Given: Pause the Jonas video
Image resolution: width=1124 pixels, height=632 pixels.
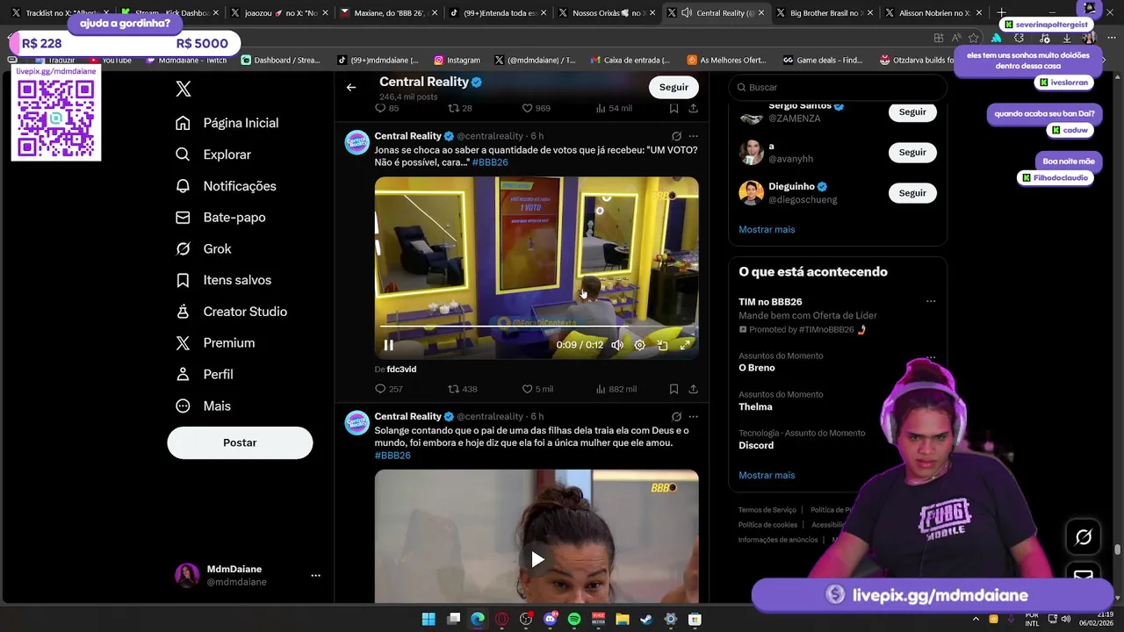Looking at the screenshot, I should pos(388,345).
